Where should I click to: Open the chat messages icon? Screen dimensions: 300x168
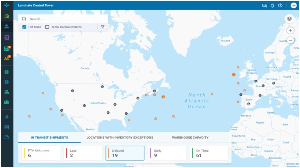(x=264, y=5)
